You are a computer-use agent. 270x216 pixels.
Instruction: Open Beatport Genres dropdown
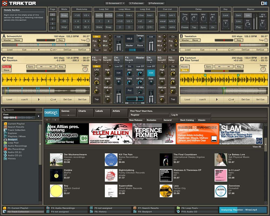(x=68, y=115)
